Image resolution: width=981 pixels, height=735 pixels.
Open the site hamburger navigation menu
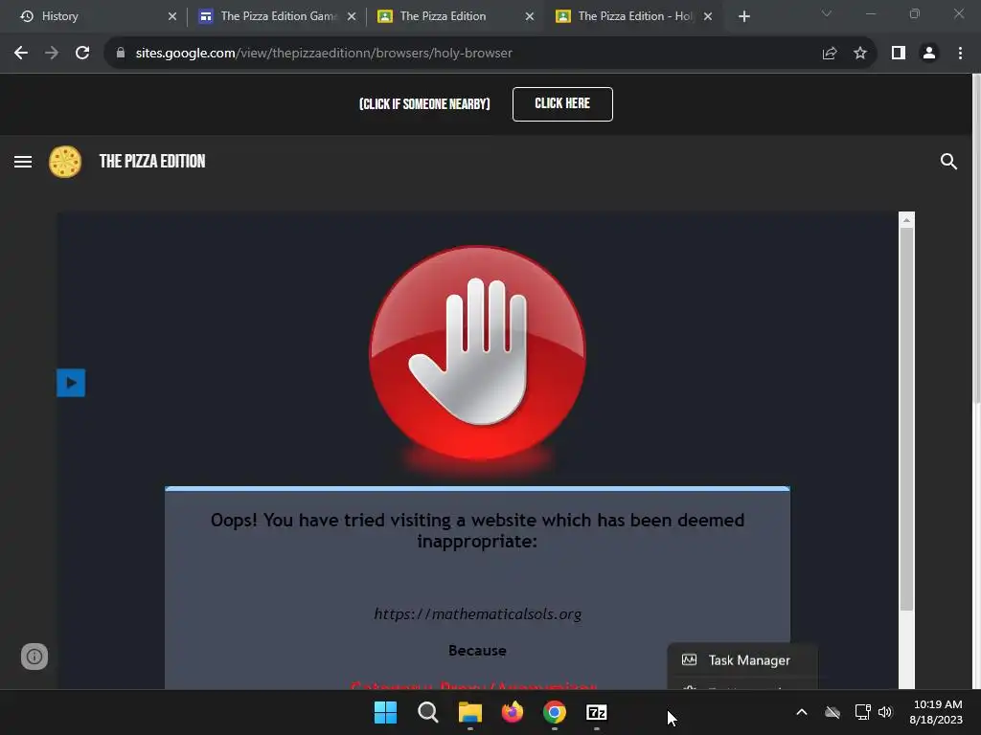pos(23,162)
